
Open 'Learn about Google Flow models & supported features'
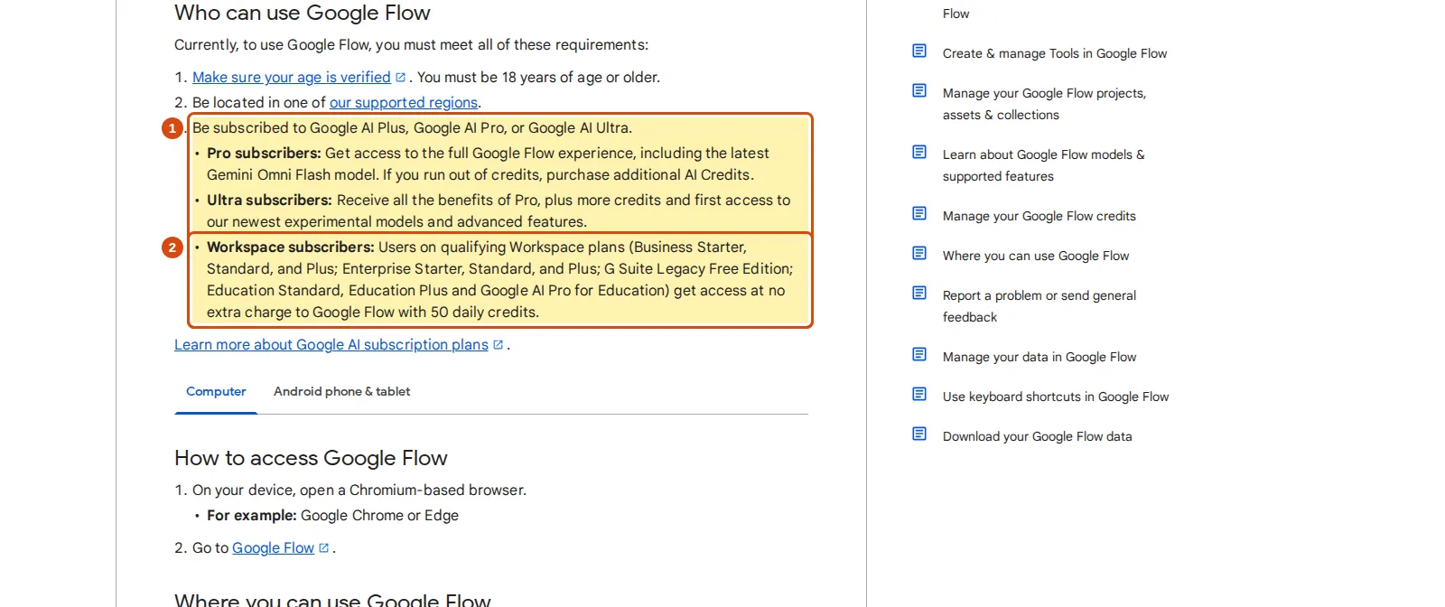point(1043,166)
